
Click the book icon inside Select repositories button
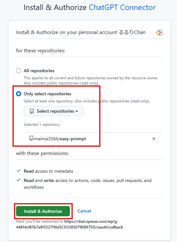pos(32,111)
